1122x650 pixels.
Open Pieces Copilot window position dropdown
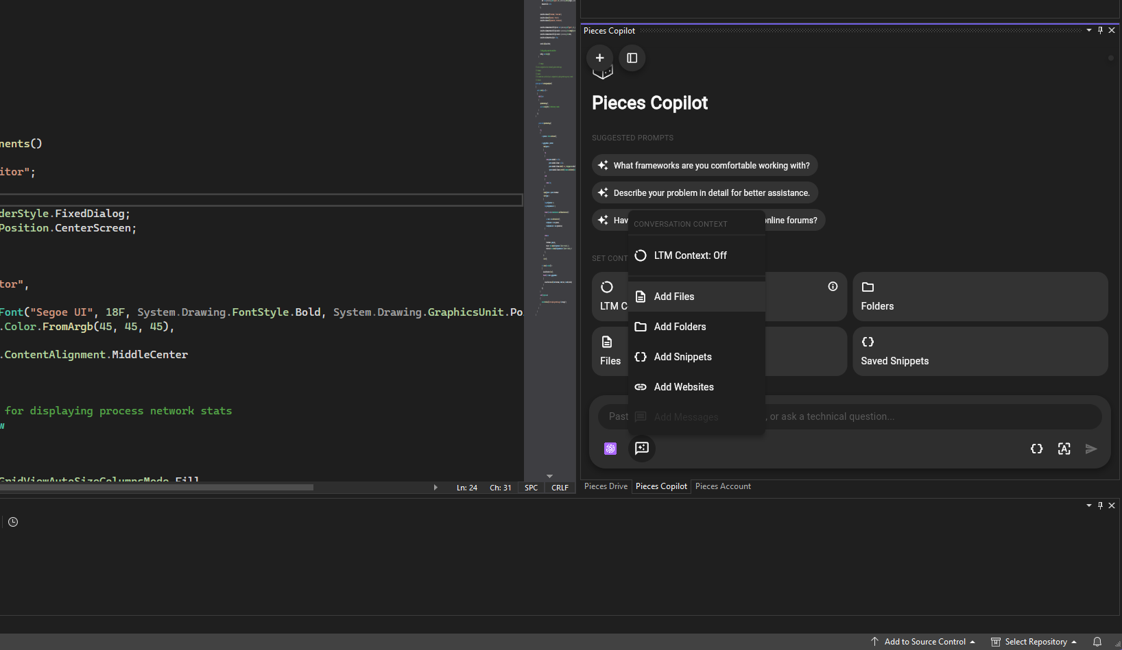point(1089,30)
